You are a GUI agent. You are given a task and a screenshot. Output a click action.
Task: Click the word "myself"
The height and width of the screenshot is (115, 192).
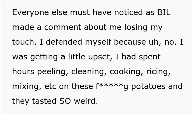click(x=98, y=42)
